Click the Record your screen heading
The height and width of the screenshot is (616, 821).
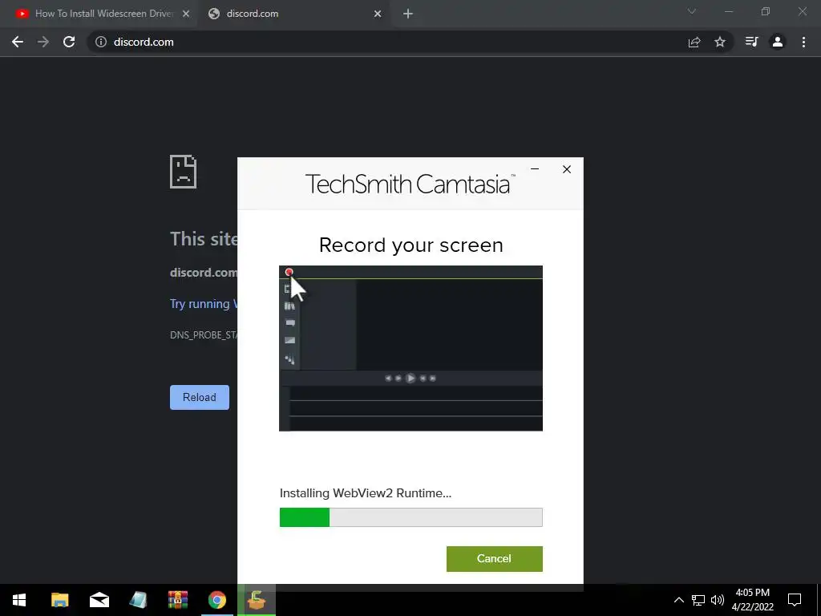pyautogui.click(x=411, y=245)
